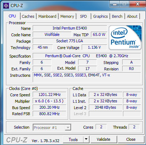
Task: Click the Ext. Model value 17
Action: click(x=87, y=69)
